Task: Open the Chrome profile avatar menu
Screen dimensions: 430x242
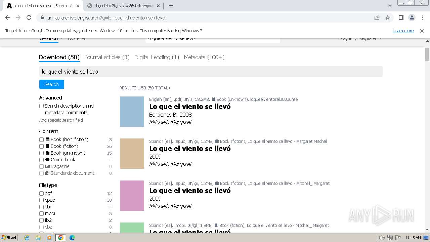Action: click(x=412, y=17)
